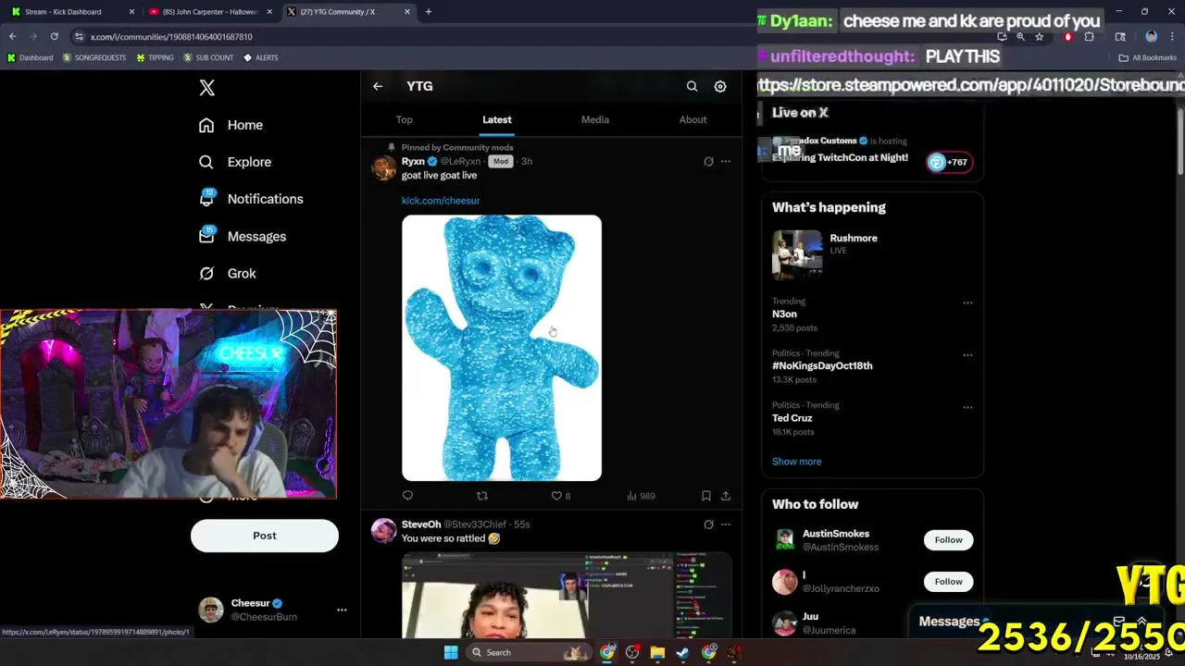The width and height of the screenshot is (1185, 666).
Task: Open SteveOh's profile name link
Action: click(x=421, y=524)
